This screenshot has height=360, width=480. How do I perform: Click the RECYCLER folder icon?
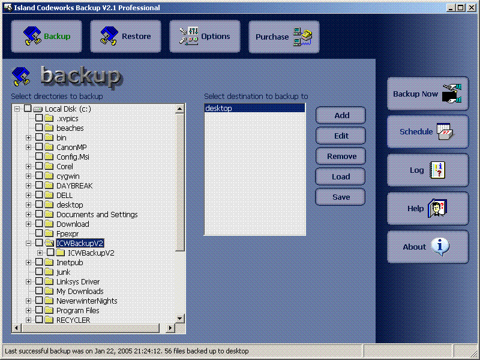point(49,320)
